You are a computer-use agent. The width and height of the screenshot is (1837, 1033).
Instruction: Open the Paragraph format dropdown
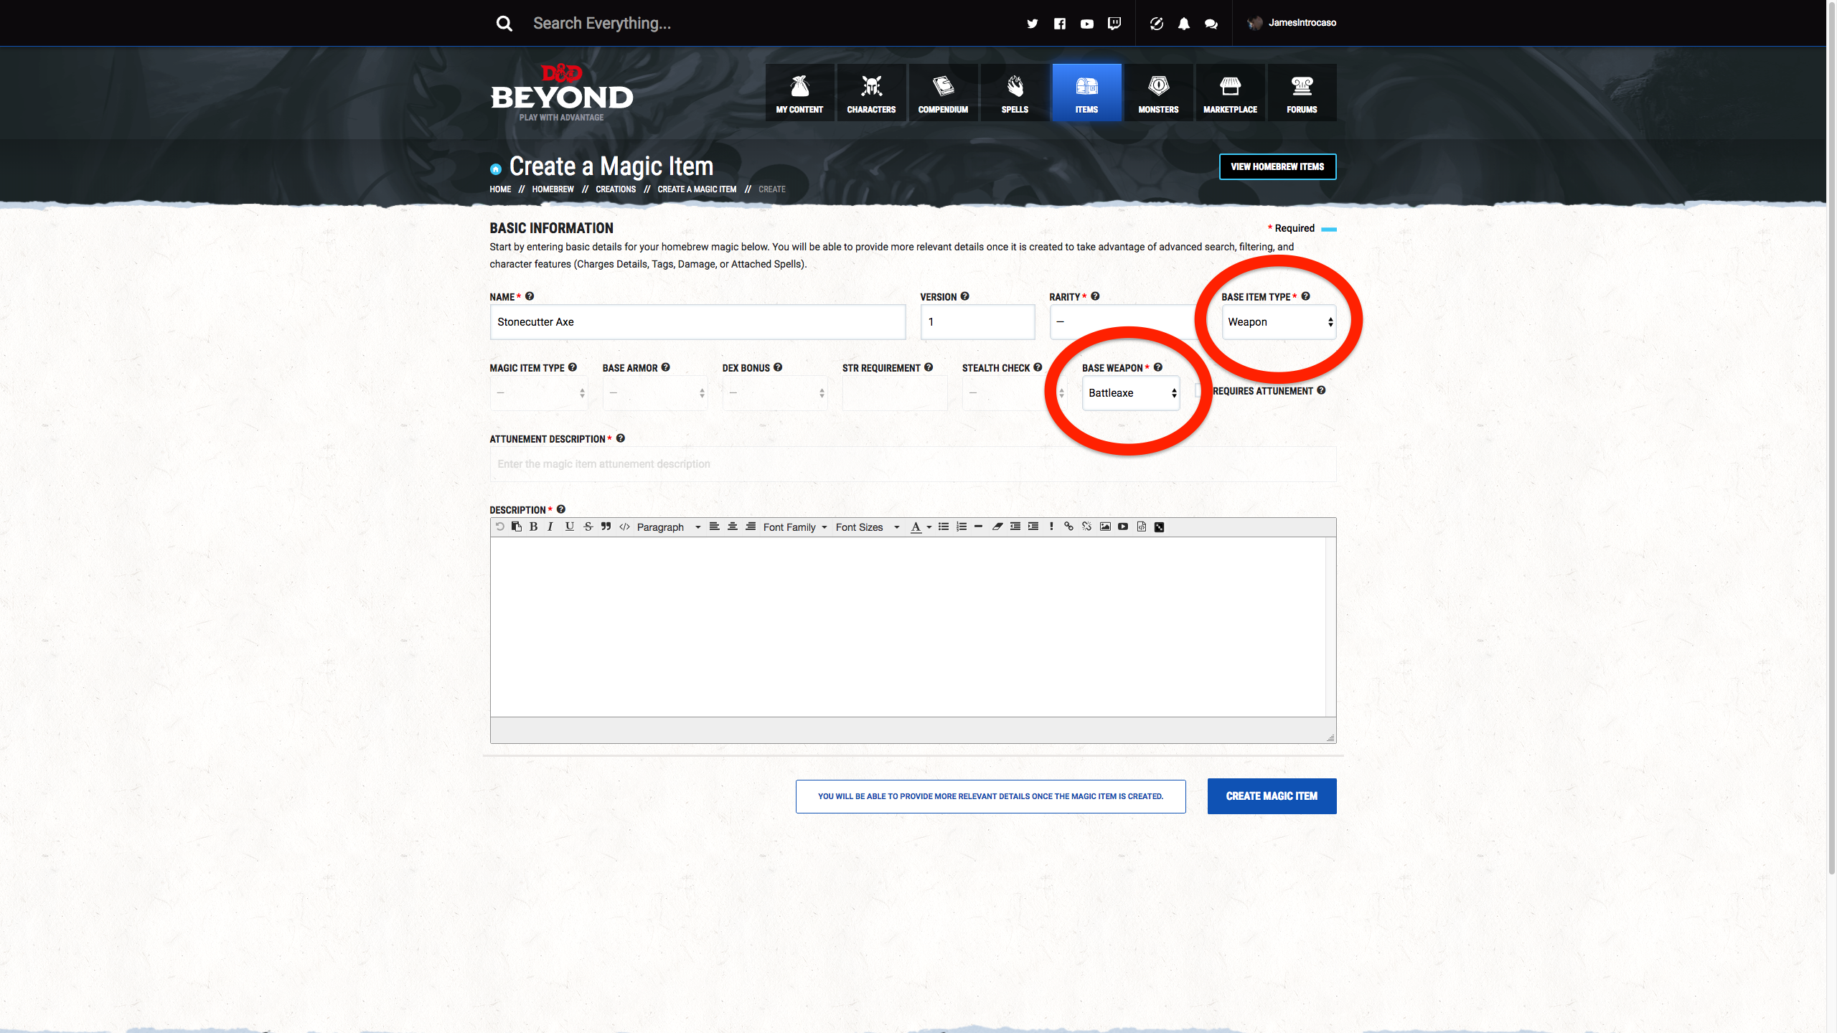(x=668, y=527)
